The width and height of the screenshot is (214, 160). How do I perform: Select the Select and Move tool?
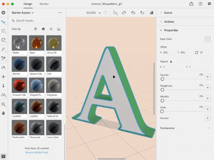[3, 22]
